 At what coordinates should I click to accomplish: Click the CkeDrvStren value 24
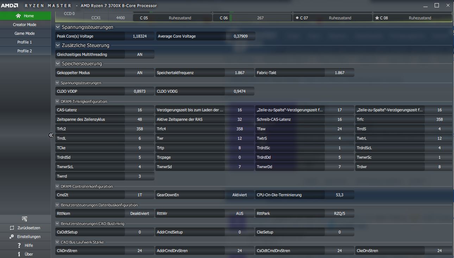pyautogui.click(x=439, y=251)
